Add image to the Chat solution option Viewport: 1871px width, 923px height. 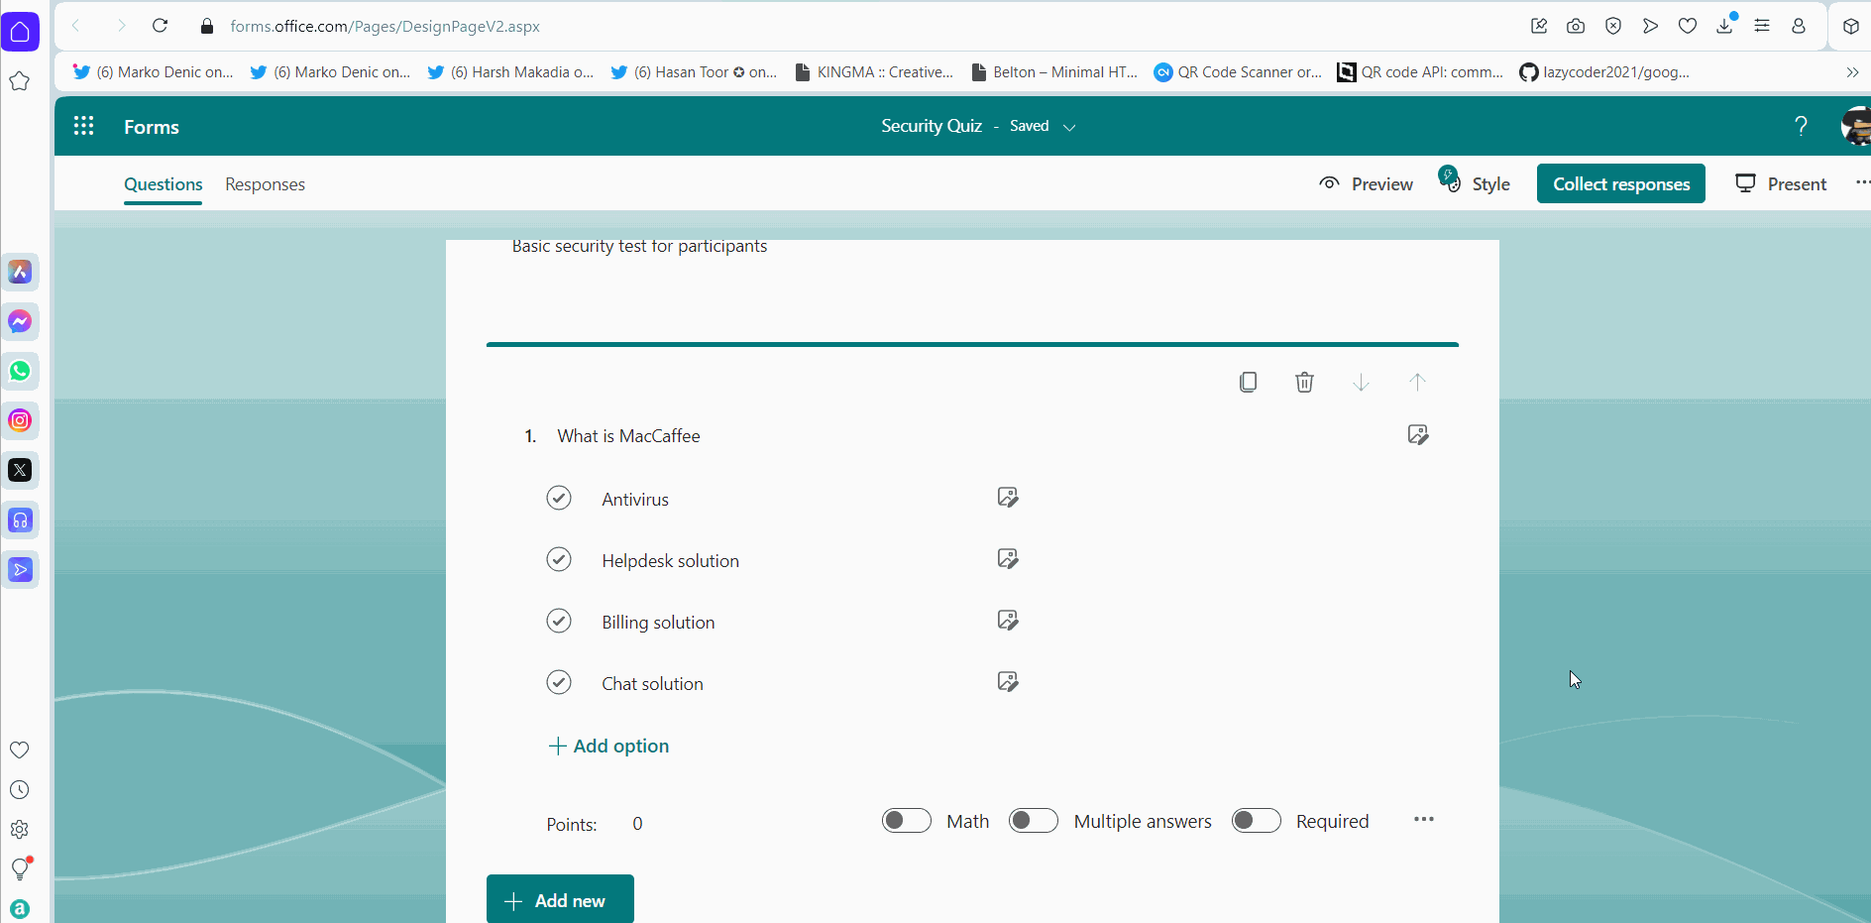click(1008, 681)
